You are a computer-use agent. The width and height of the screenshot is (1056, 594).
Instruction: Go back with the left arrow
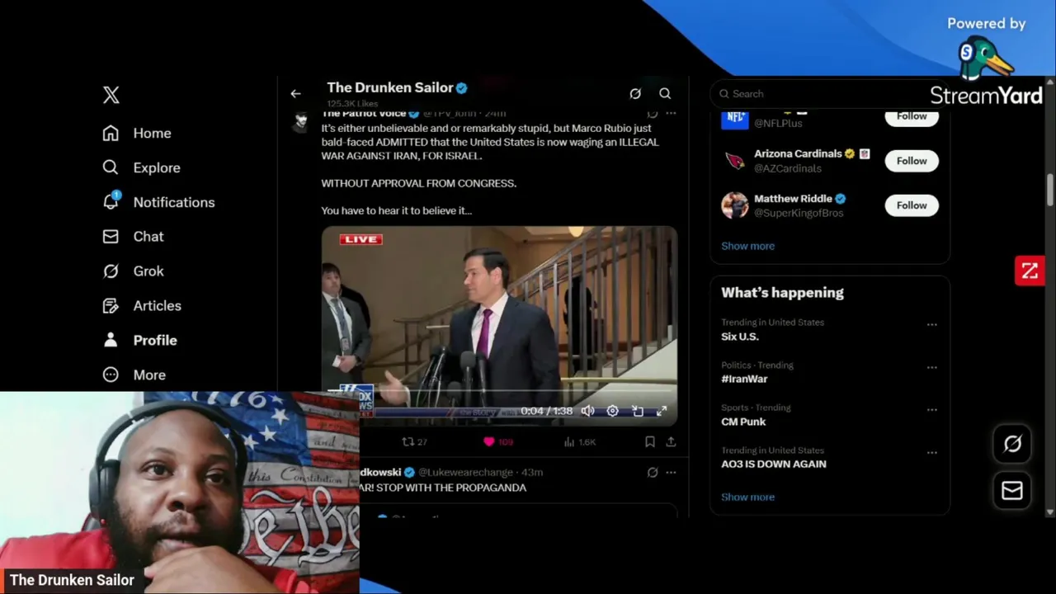click(x=295, y=94)
